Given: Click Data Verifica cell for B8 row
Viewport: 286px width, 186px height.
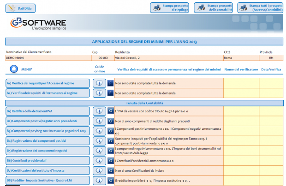Looking at the screenshot, I should click(x=271, y=180).
